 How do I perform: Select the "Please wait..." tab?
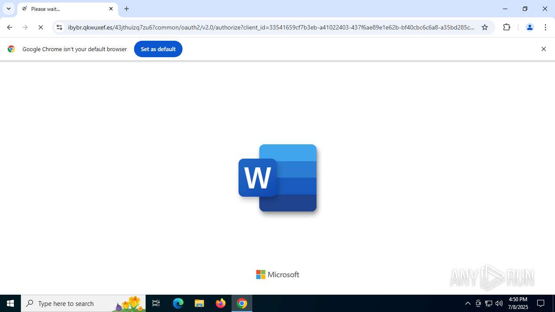68,9
